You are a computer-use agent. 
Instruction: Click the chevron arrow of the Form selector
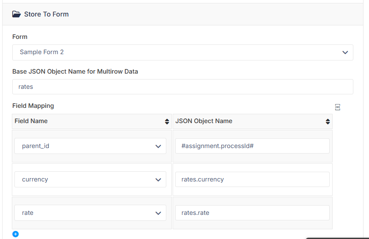click(x=345, y=52)
